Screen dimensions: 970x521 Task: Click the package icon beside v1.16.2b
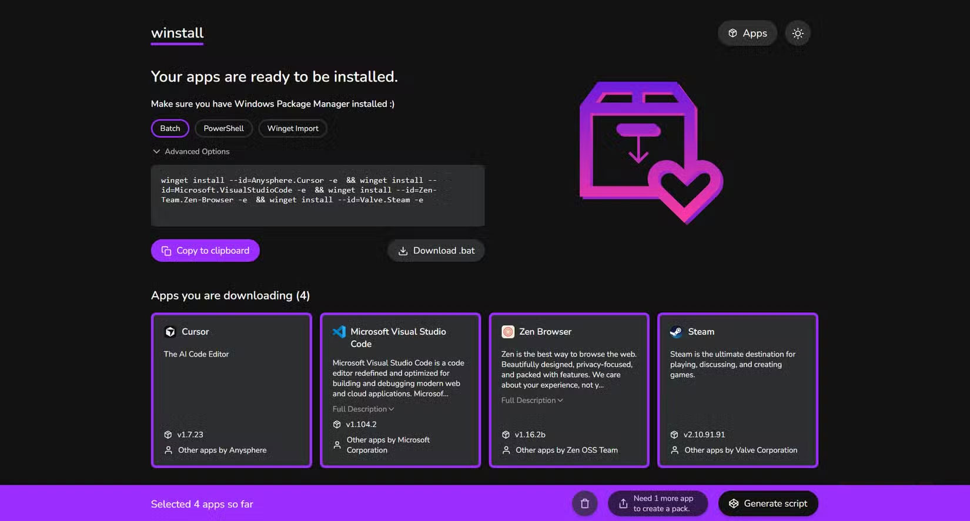(x=506, y=435)
